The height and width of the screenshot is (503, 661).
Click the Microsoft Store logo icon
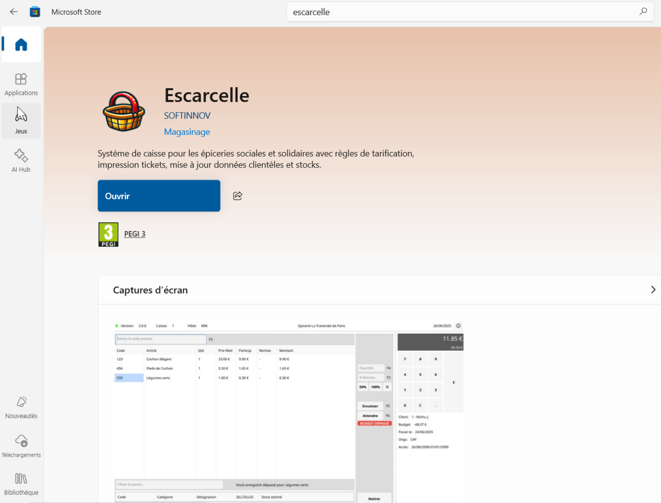pyautogui.click(x=35, y=12)
